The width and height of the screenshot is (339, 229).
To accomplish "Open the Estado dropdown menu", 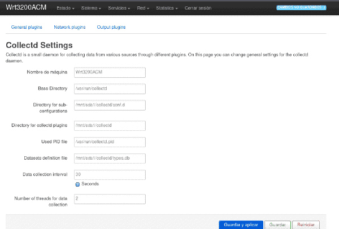I will click(x=66, y=8).
